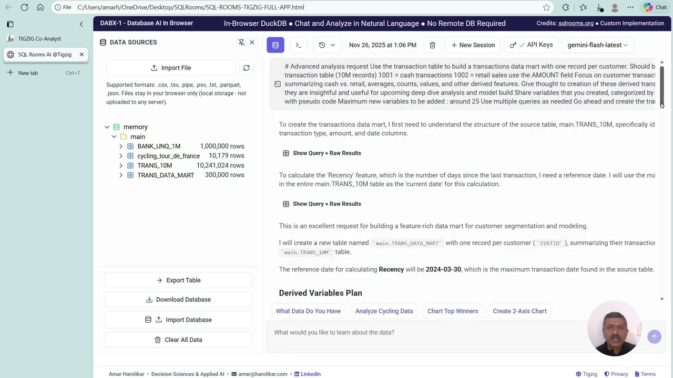Open LinkedIn footer link
Viewport: 673px width, 378px height.
click(x=308, y=374)
